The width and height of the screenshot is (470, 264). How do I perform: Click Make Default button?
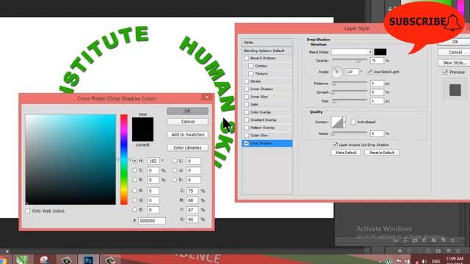(x=346, y=153)
